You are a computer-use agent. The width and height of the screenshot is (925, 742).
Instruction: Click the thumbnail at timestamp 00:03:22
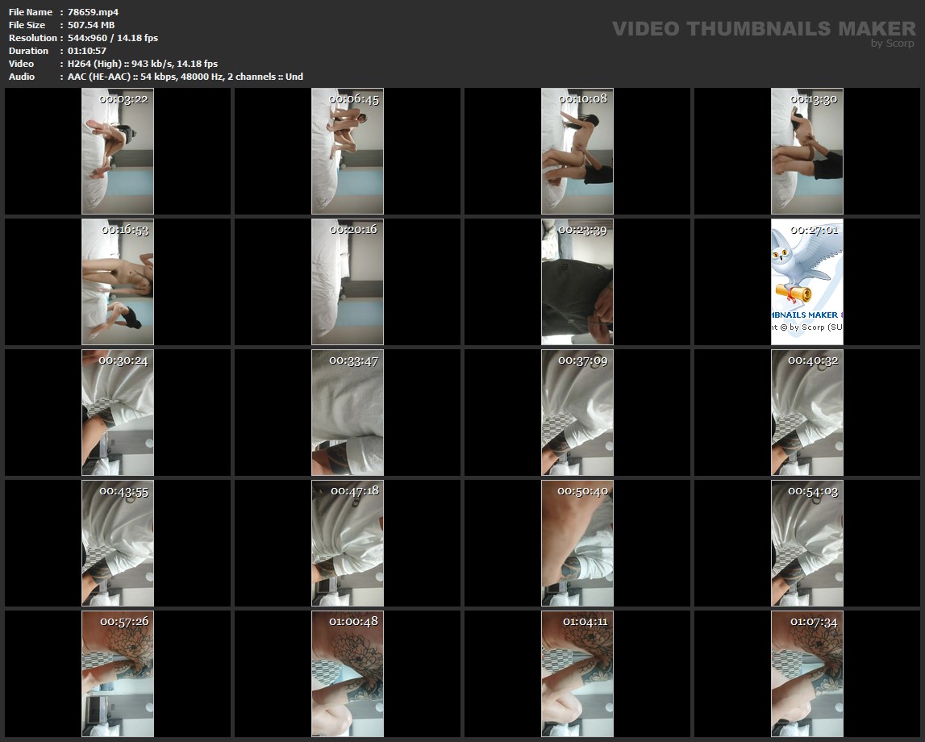pyautogui.click(x=118, y=151)
